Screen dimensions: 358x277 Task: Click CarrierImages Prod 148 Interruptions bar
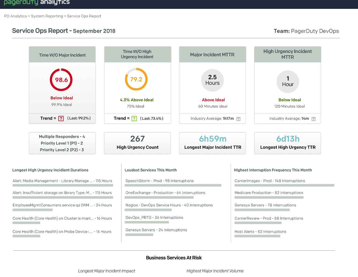(284, 185)
